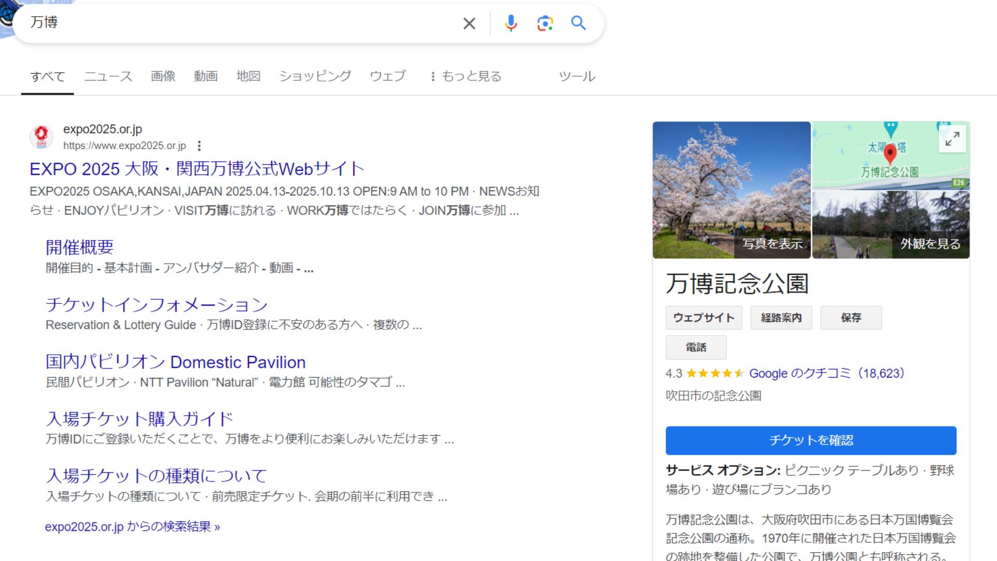
Task: Click in the search field containing 万博
Action: (239, 23)
